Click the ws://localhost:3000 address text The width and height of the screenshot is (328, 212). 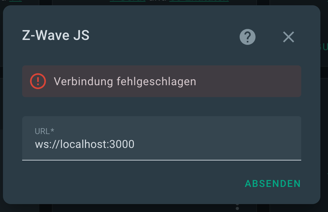pos(85,144)
